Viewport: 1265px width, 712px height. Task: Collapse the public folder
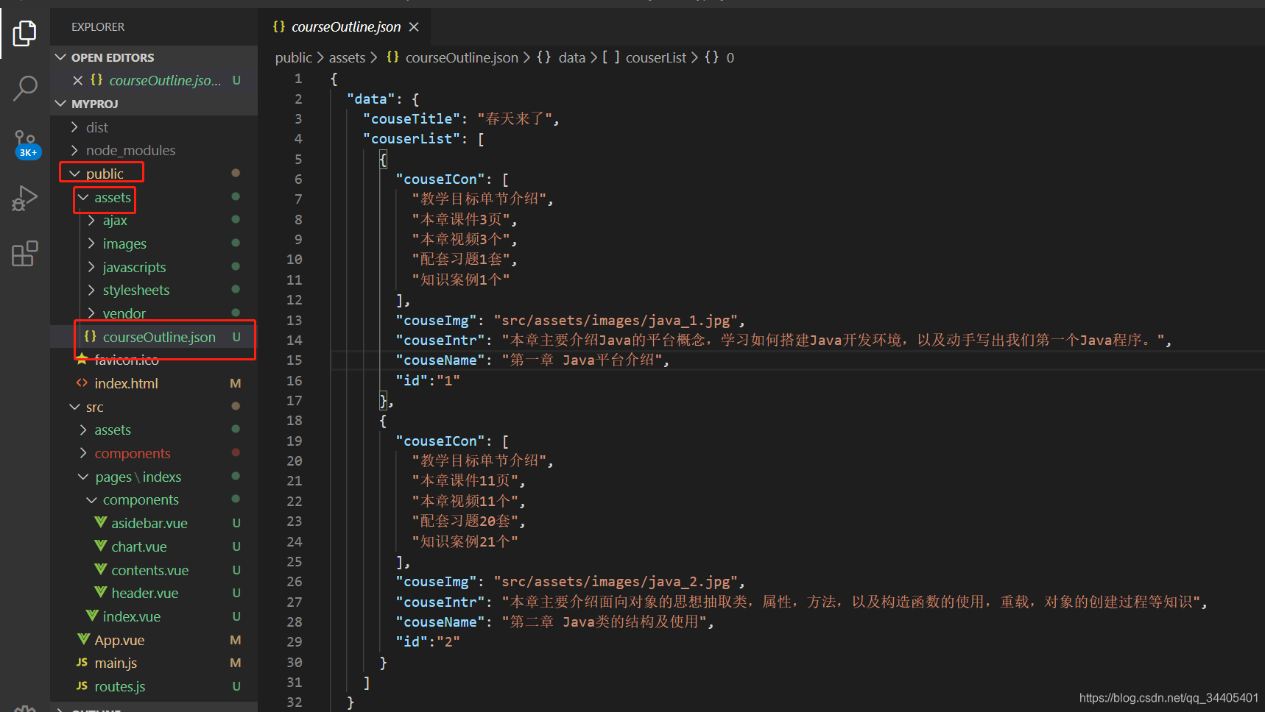click(x=74, y=174)
